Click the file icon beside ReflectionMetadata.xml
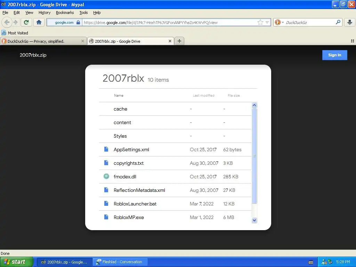The width and height of the screenshot is (356, 267). (x=106, y=190)
